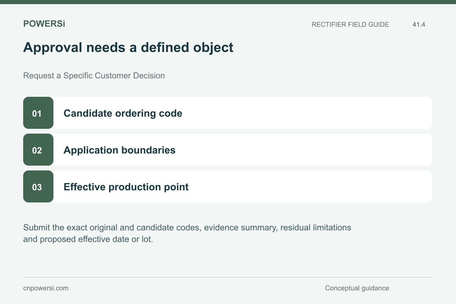Click the 02 number badge
This screenshot has height=304, width=456.
tap(38, 150)
